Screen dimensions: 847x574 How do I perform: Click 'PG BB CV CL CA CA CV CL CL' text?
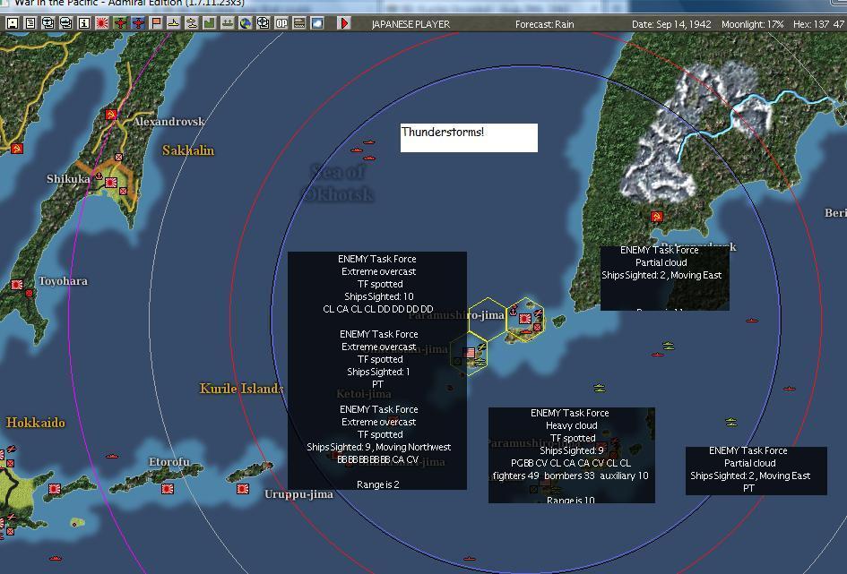pos(570,463)
